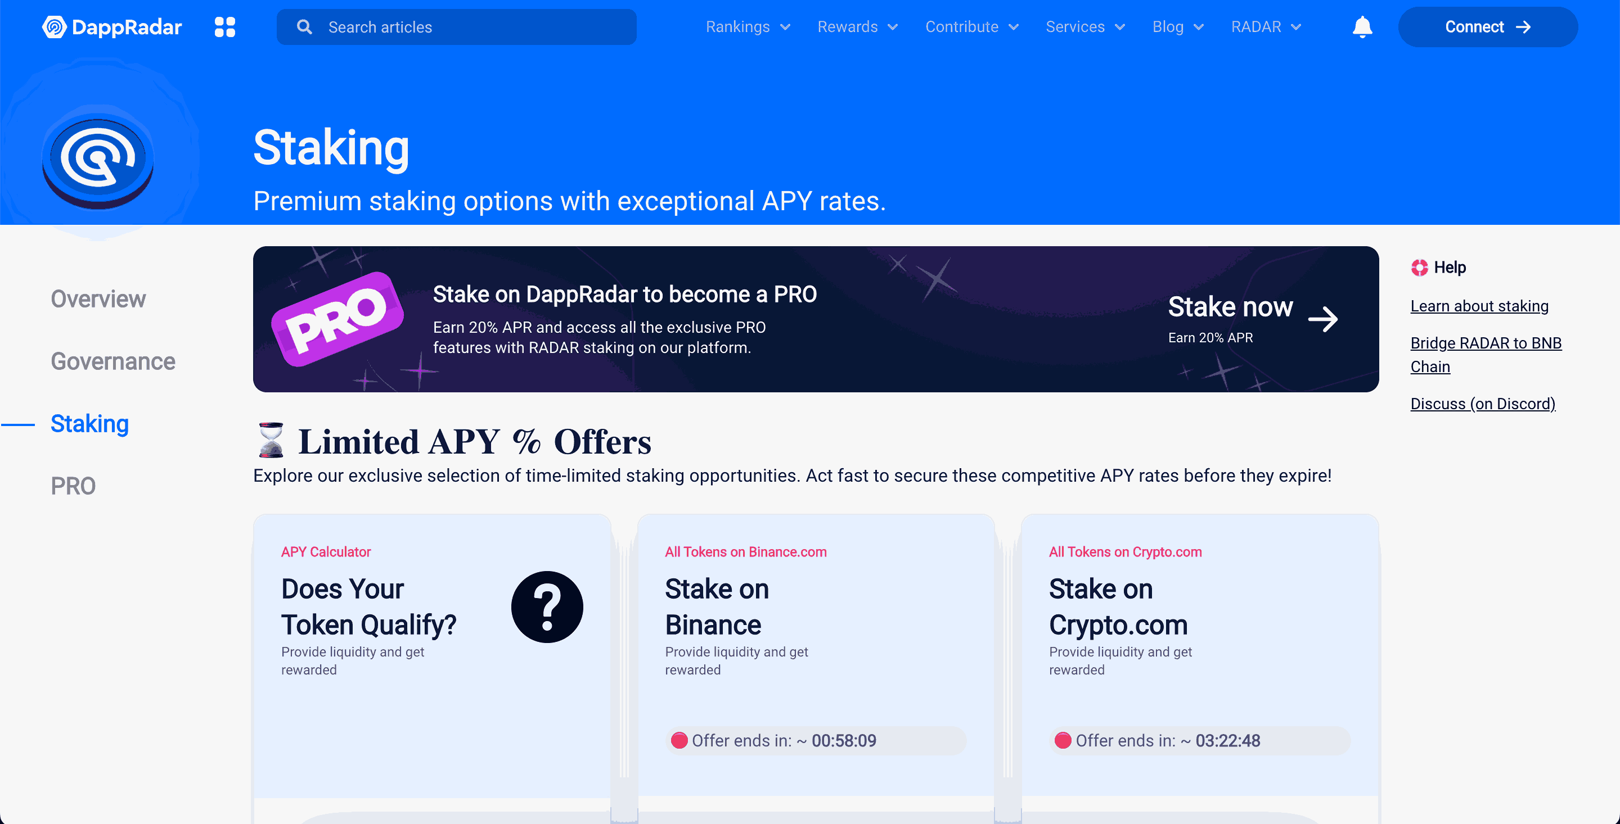Click the red dot on Crypto.com offer timer
This screenshot has height=824, width=1620.
point(1063,740)
